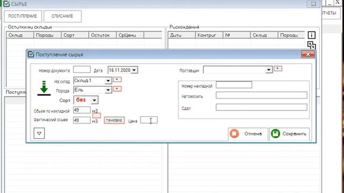344x193 pixels.
Task: Expand the Порода dropdown
Action: click(108, 90)
